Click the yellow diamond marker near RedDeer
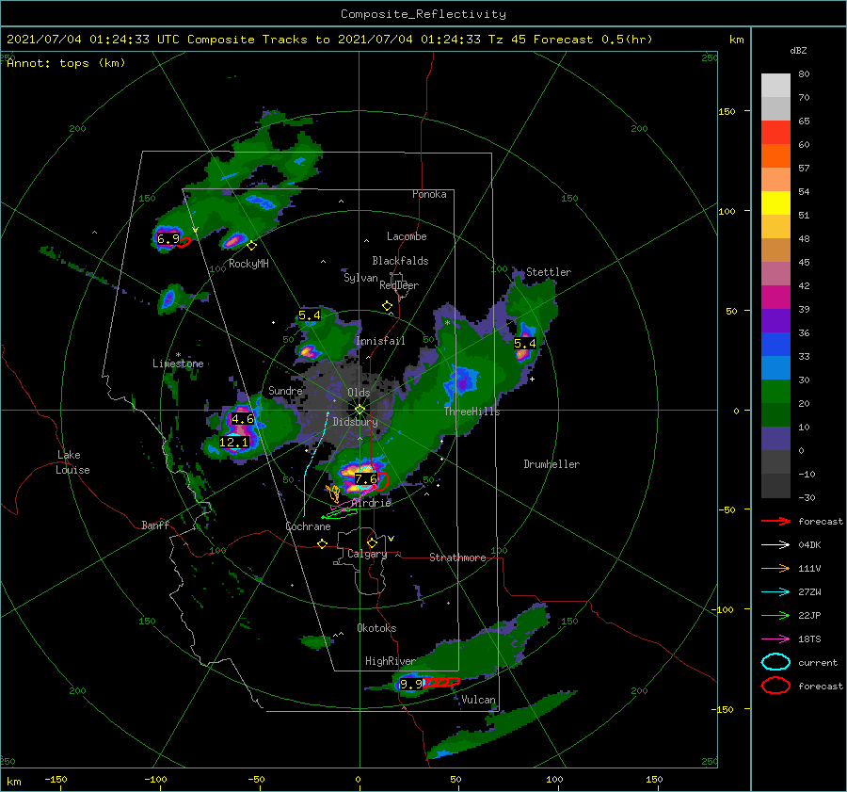 (388, 306)
